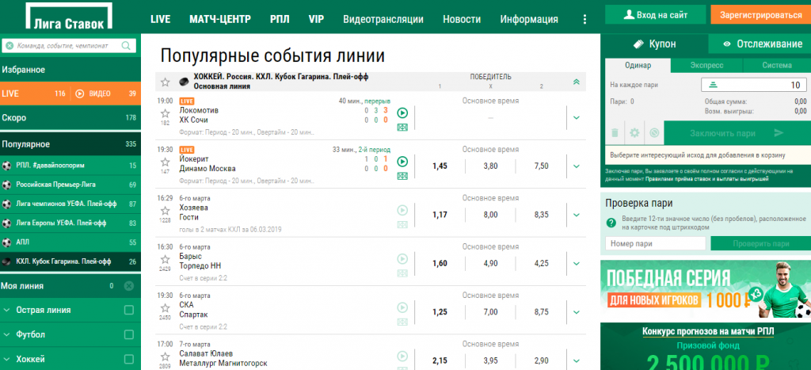Tick the Хоккей checkbox

tap(129, 359)
